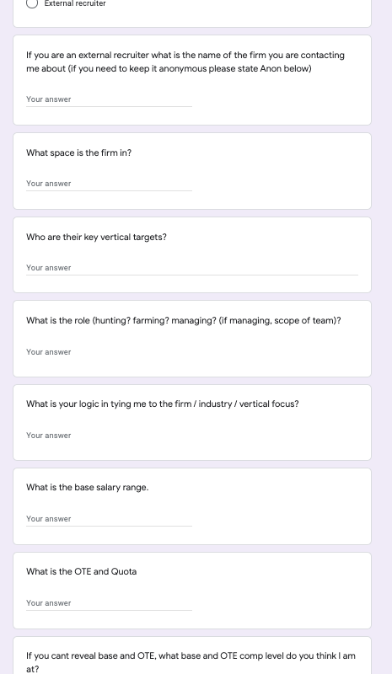Viewport: 392px width, 674px height.
Task: Click 'If you cant reveal base and OTE' question text
Action: pos(191,662)
